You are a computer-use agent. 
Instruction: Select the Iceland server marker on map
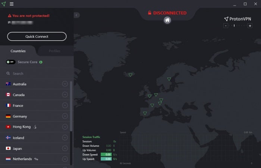130,75
